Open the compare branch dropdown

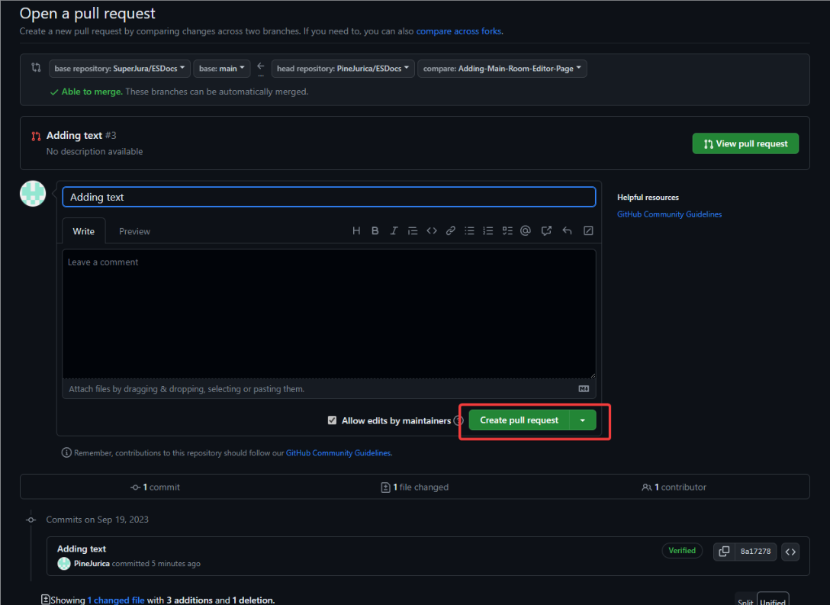[502, 69]
